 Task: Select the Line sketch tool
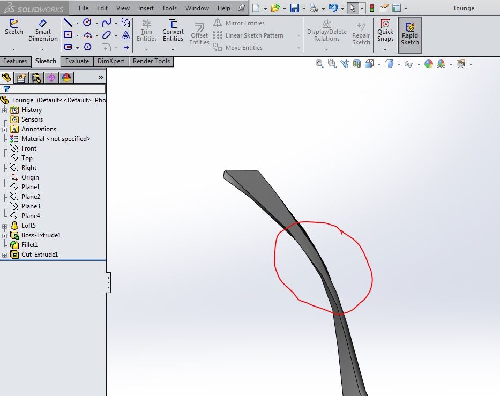(x=68, y=23)
